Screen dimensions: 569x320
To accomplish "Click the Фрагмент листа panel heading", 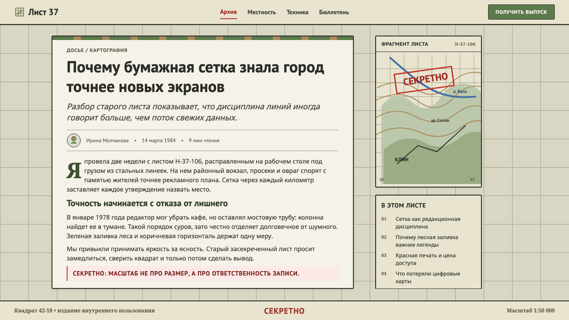I will tap(405, 44).
